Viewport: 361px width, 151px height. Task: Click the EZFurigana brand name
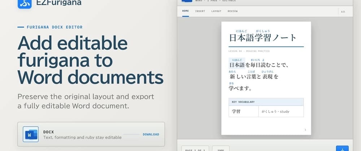click(59, 2)
